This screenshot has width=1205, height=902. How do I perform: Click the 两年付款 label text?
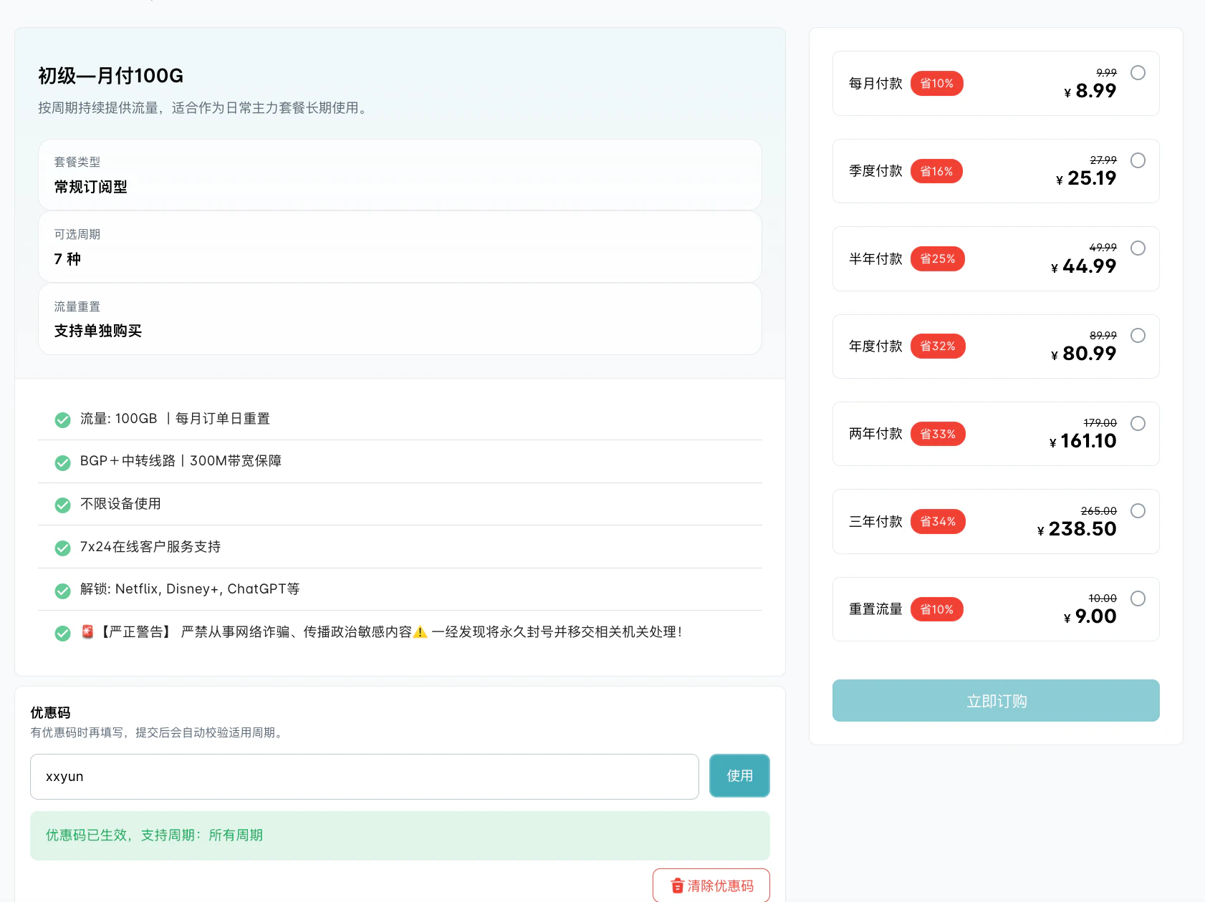[x=875, y=434]
